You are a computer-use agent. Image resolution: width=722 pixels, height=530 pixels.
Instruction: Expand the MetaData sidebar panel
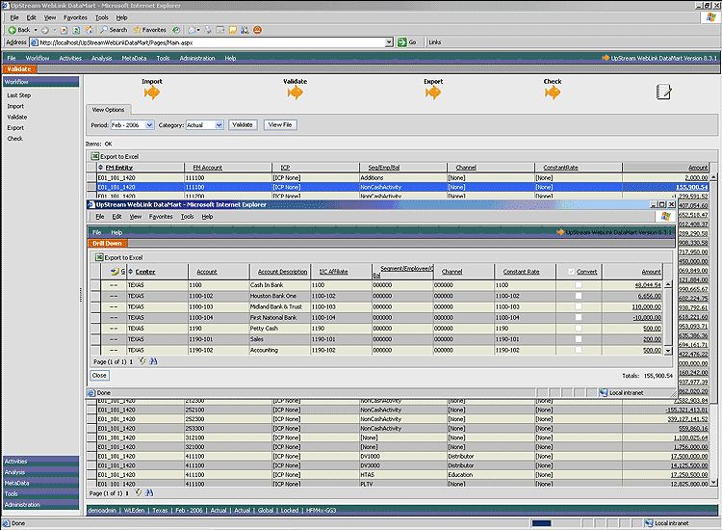point(41,483)
